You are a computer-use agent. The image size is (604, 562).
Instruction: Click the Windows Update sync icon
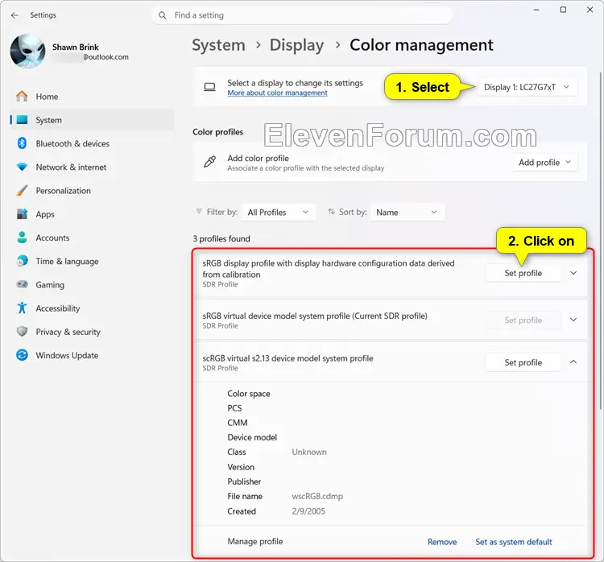click(x=22, y=355)
